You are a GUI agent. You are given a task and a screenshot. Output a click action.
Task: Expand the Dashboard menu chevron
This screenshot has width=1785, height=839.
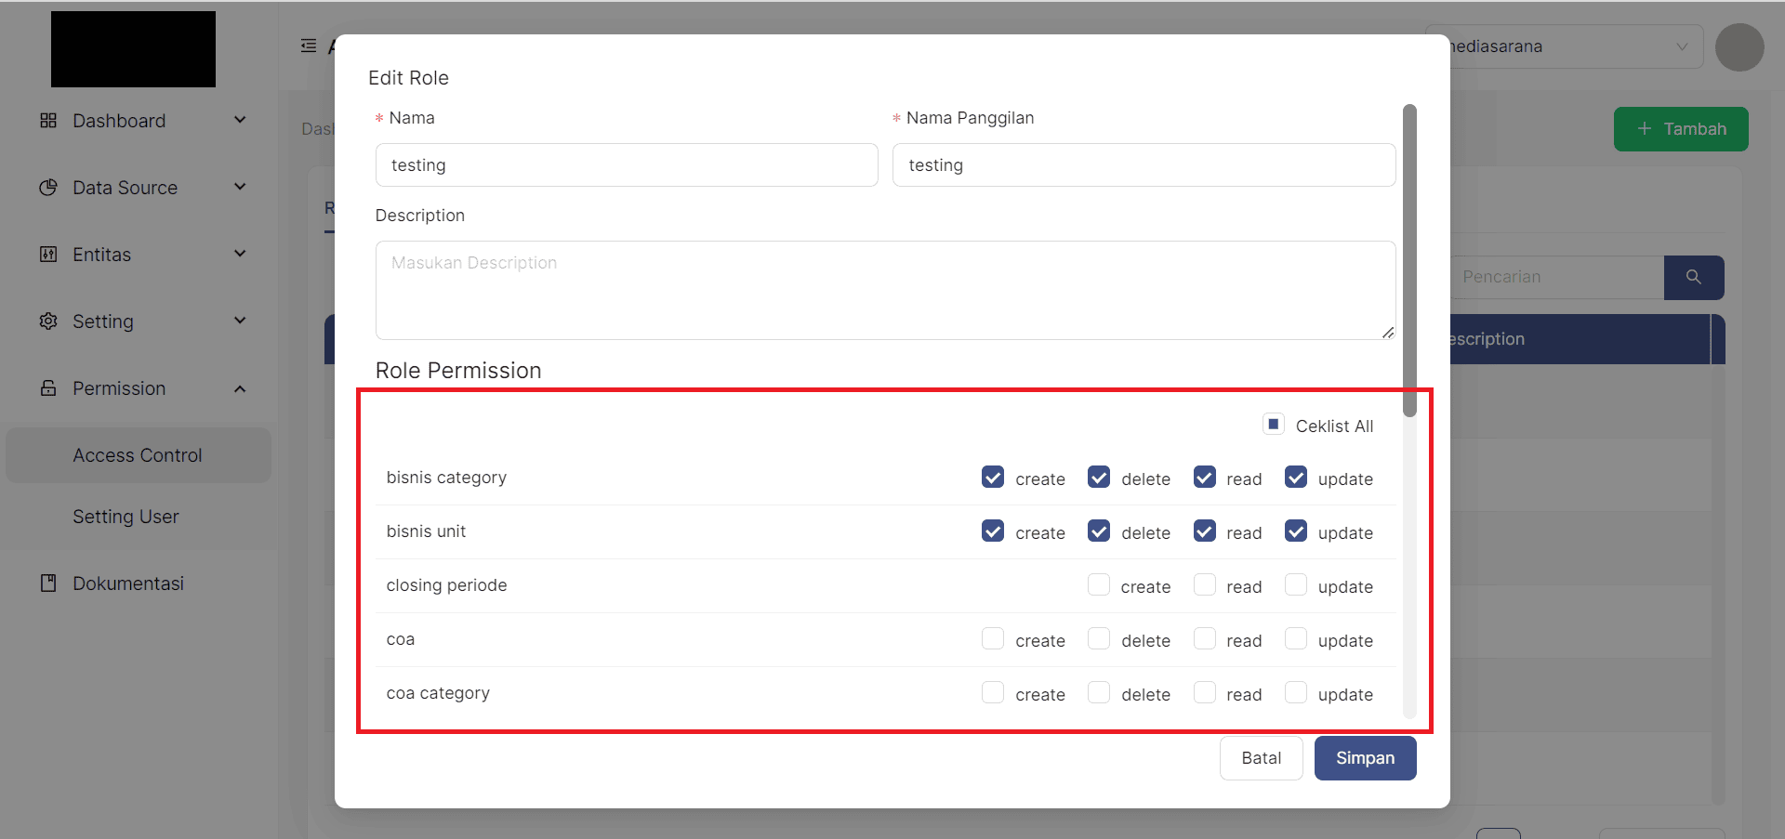coord(240,121)
